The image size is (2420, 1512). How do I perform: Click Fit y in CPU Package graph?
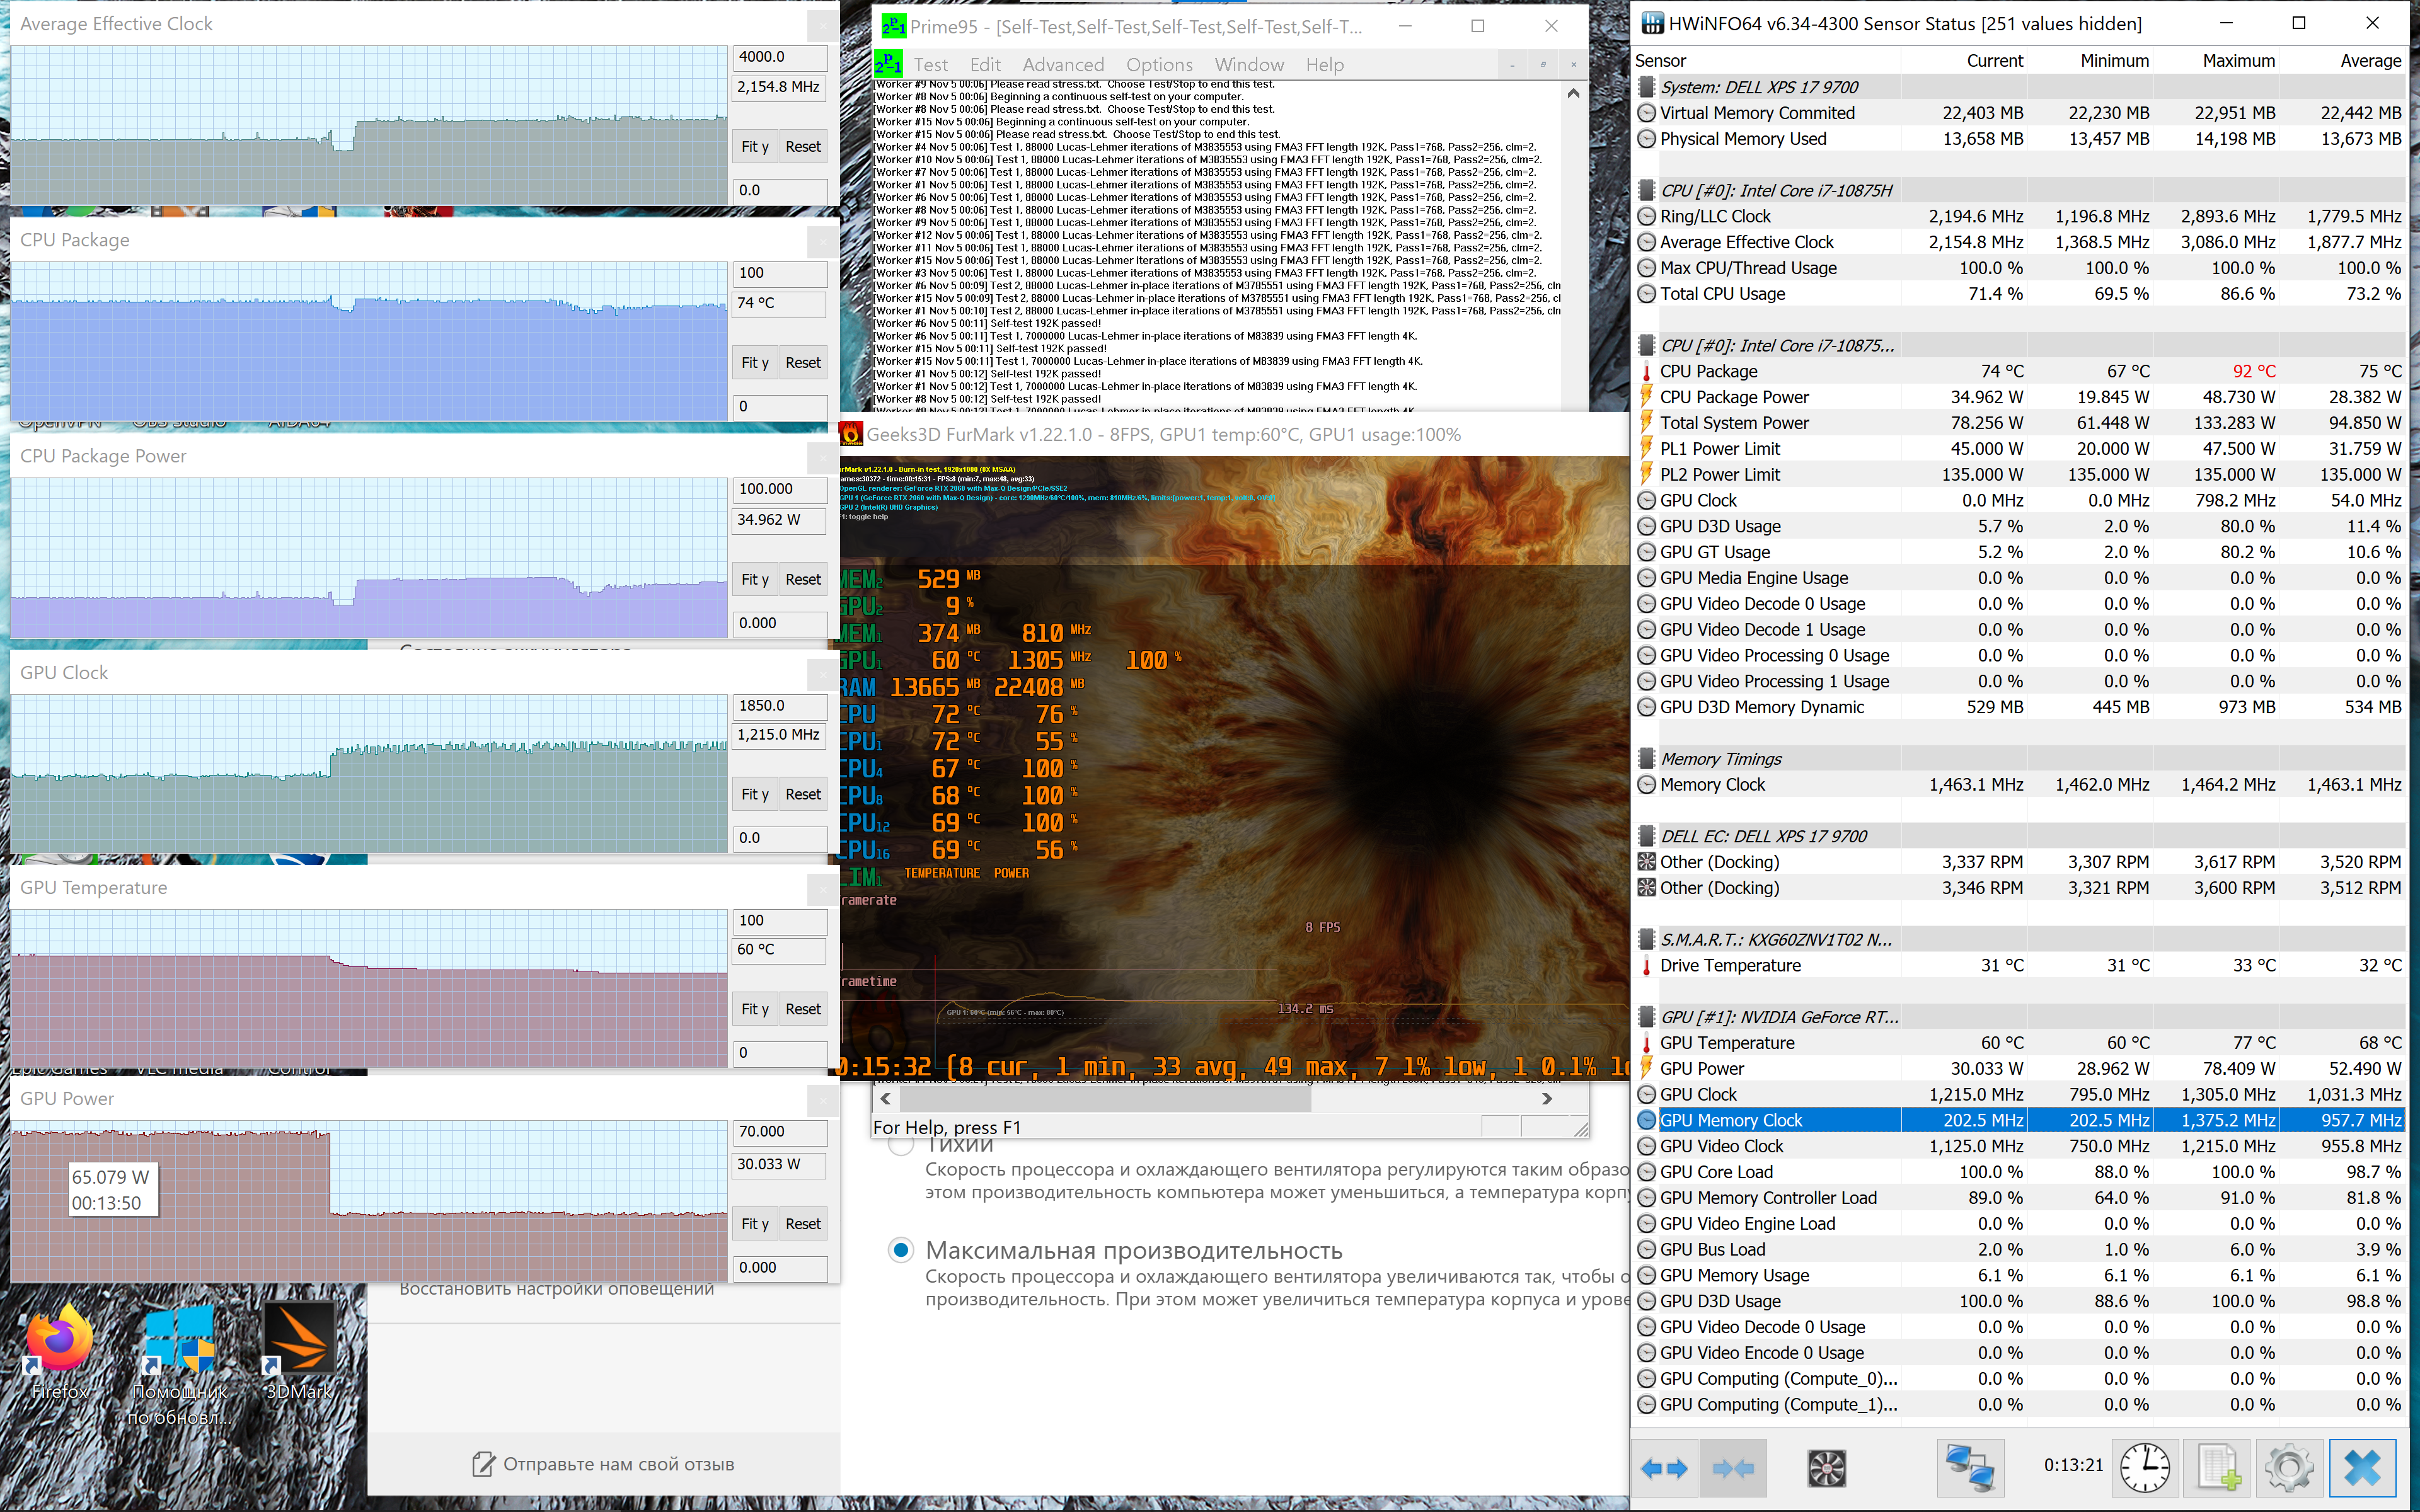coord(755,363)
